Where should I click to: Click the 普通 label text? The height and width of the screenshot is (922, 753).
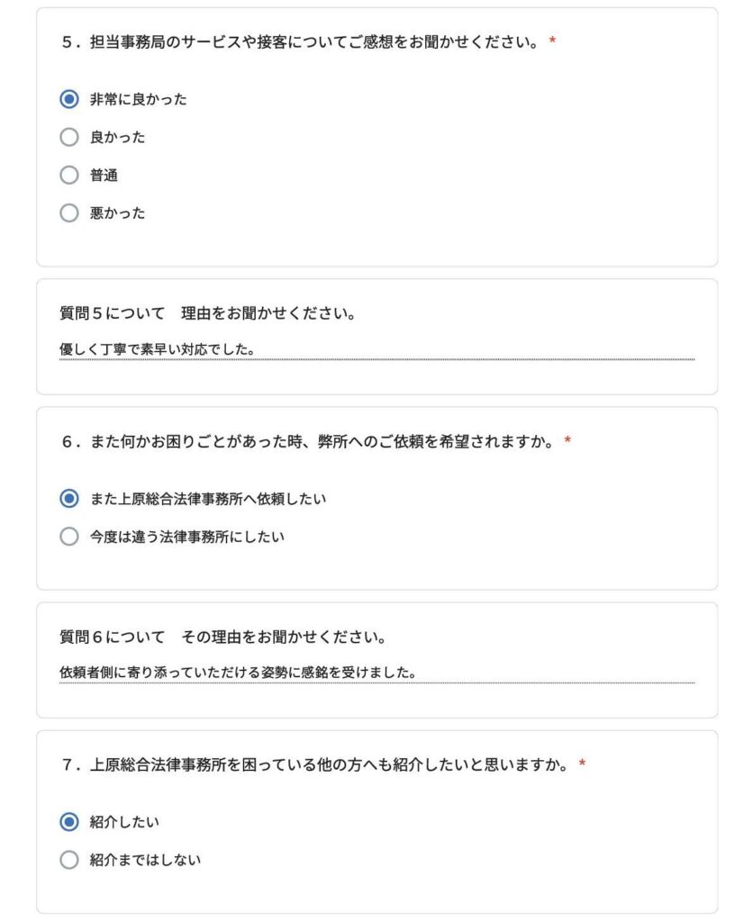pos(104,176)
